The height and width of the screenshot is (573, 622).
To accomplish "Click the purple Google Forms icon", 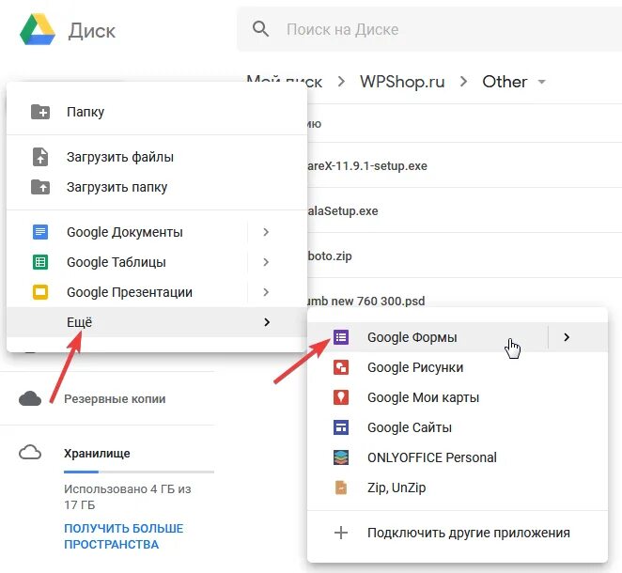I will (x=341, y=337).
